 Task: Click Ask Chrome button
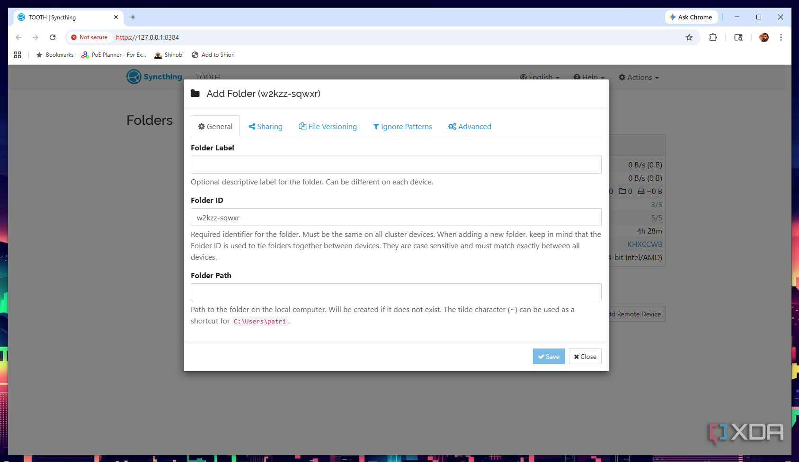[691, 17]
